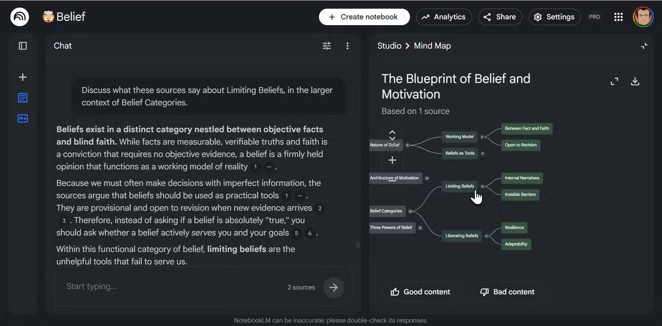Expand mind map to fullscreen
Viewport: 662px width, 326px height.
614,81
